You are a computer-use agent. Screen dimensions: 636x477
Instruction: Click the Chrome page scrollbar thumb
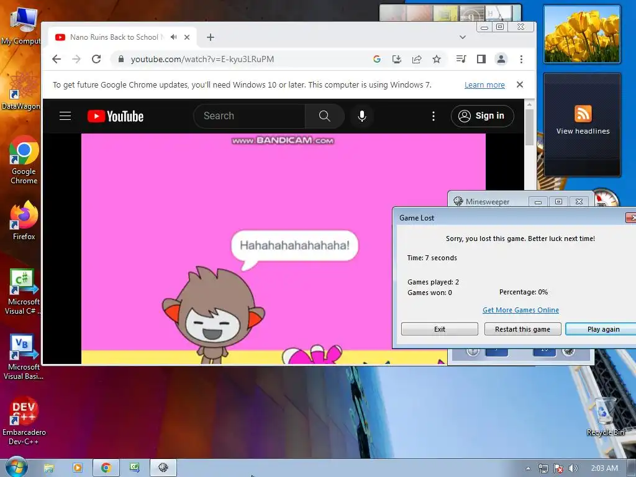click(x=529, y=127)
